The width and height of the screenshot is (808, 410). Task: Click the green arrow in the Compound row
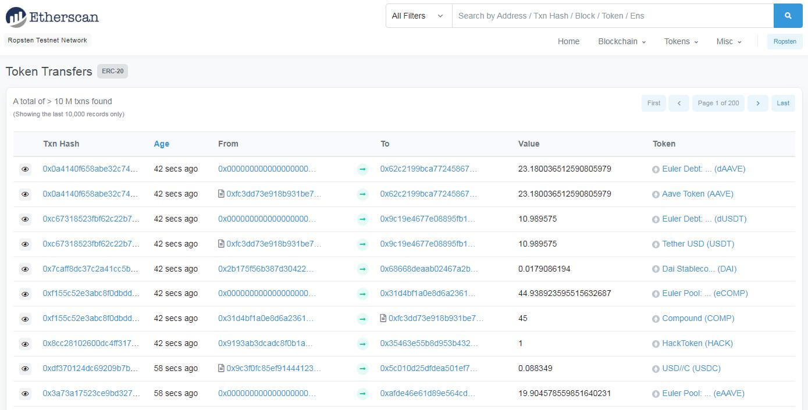point(362,319)
